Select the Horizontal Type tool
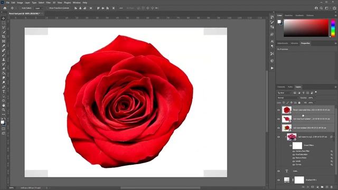Screen dimensions: 338x190 (4, 91)
